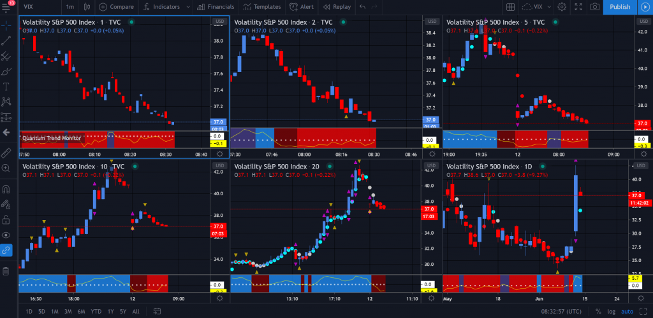Click USD currency label on 10-minute chart

pos(219,165)
